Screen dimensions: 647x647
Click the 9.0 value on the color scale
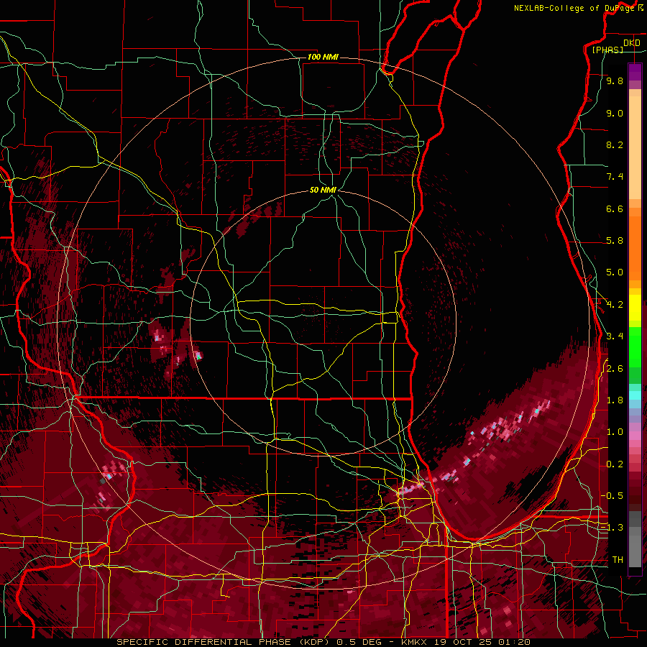[x=615, y=113]
